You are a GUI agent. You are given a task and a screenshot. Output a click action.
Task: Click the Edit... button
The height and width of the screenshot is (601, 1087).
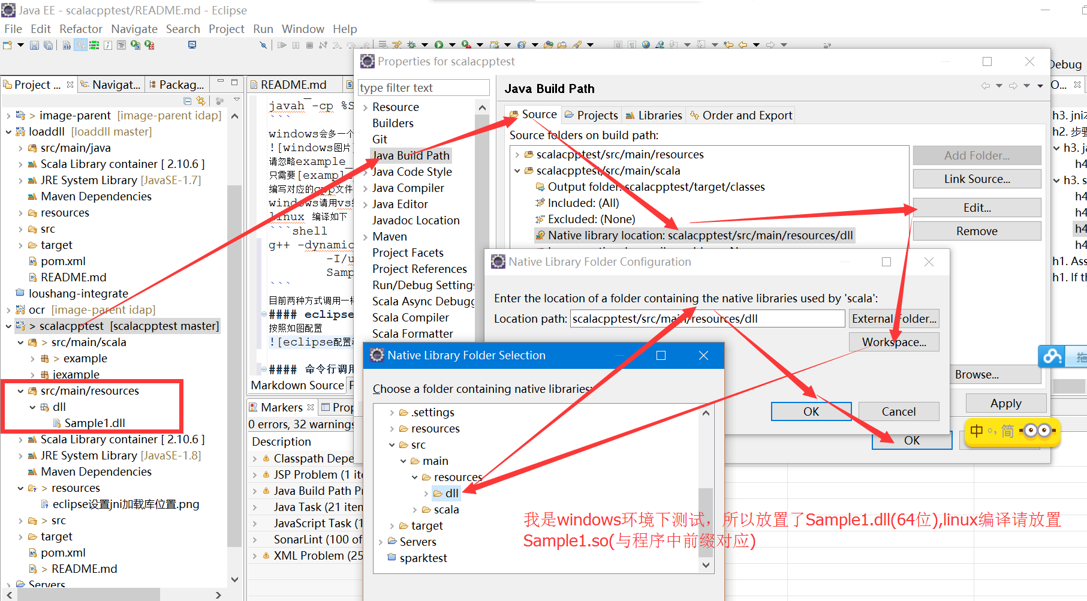click(x=977, y=208)
